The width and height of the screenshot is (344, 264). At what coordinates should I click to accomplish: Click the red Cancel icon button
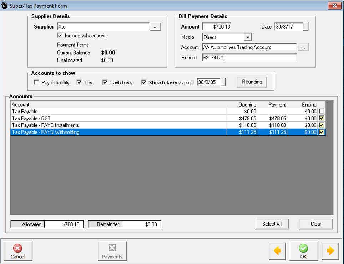(x=18, y=251)
